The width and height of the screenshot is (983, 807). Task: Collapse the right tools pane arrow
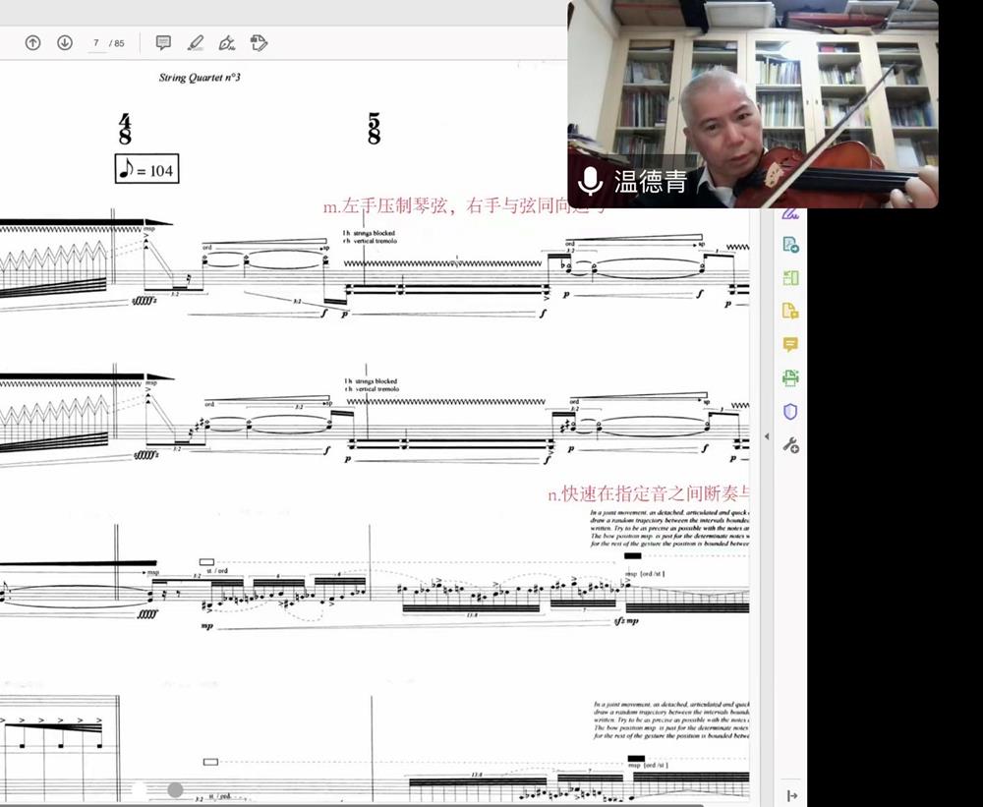(x=767, y=436)
